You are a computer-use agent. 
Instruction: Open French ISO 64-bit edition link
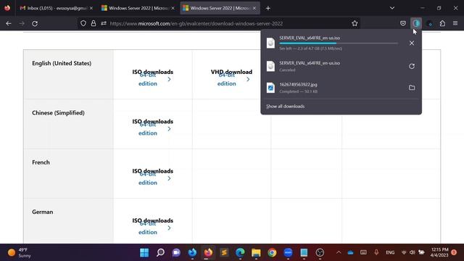pos(148,178)
